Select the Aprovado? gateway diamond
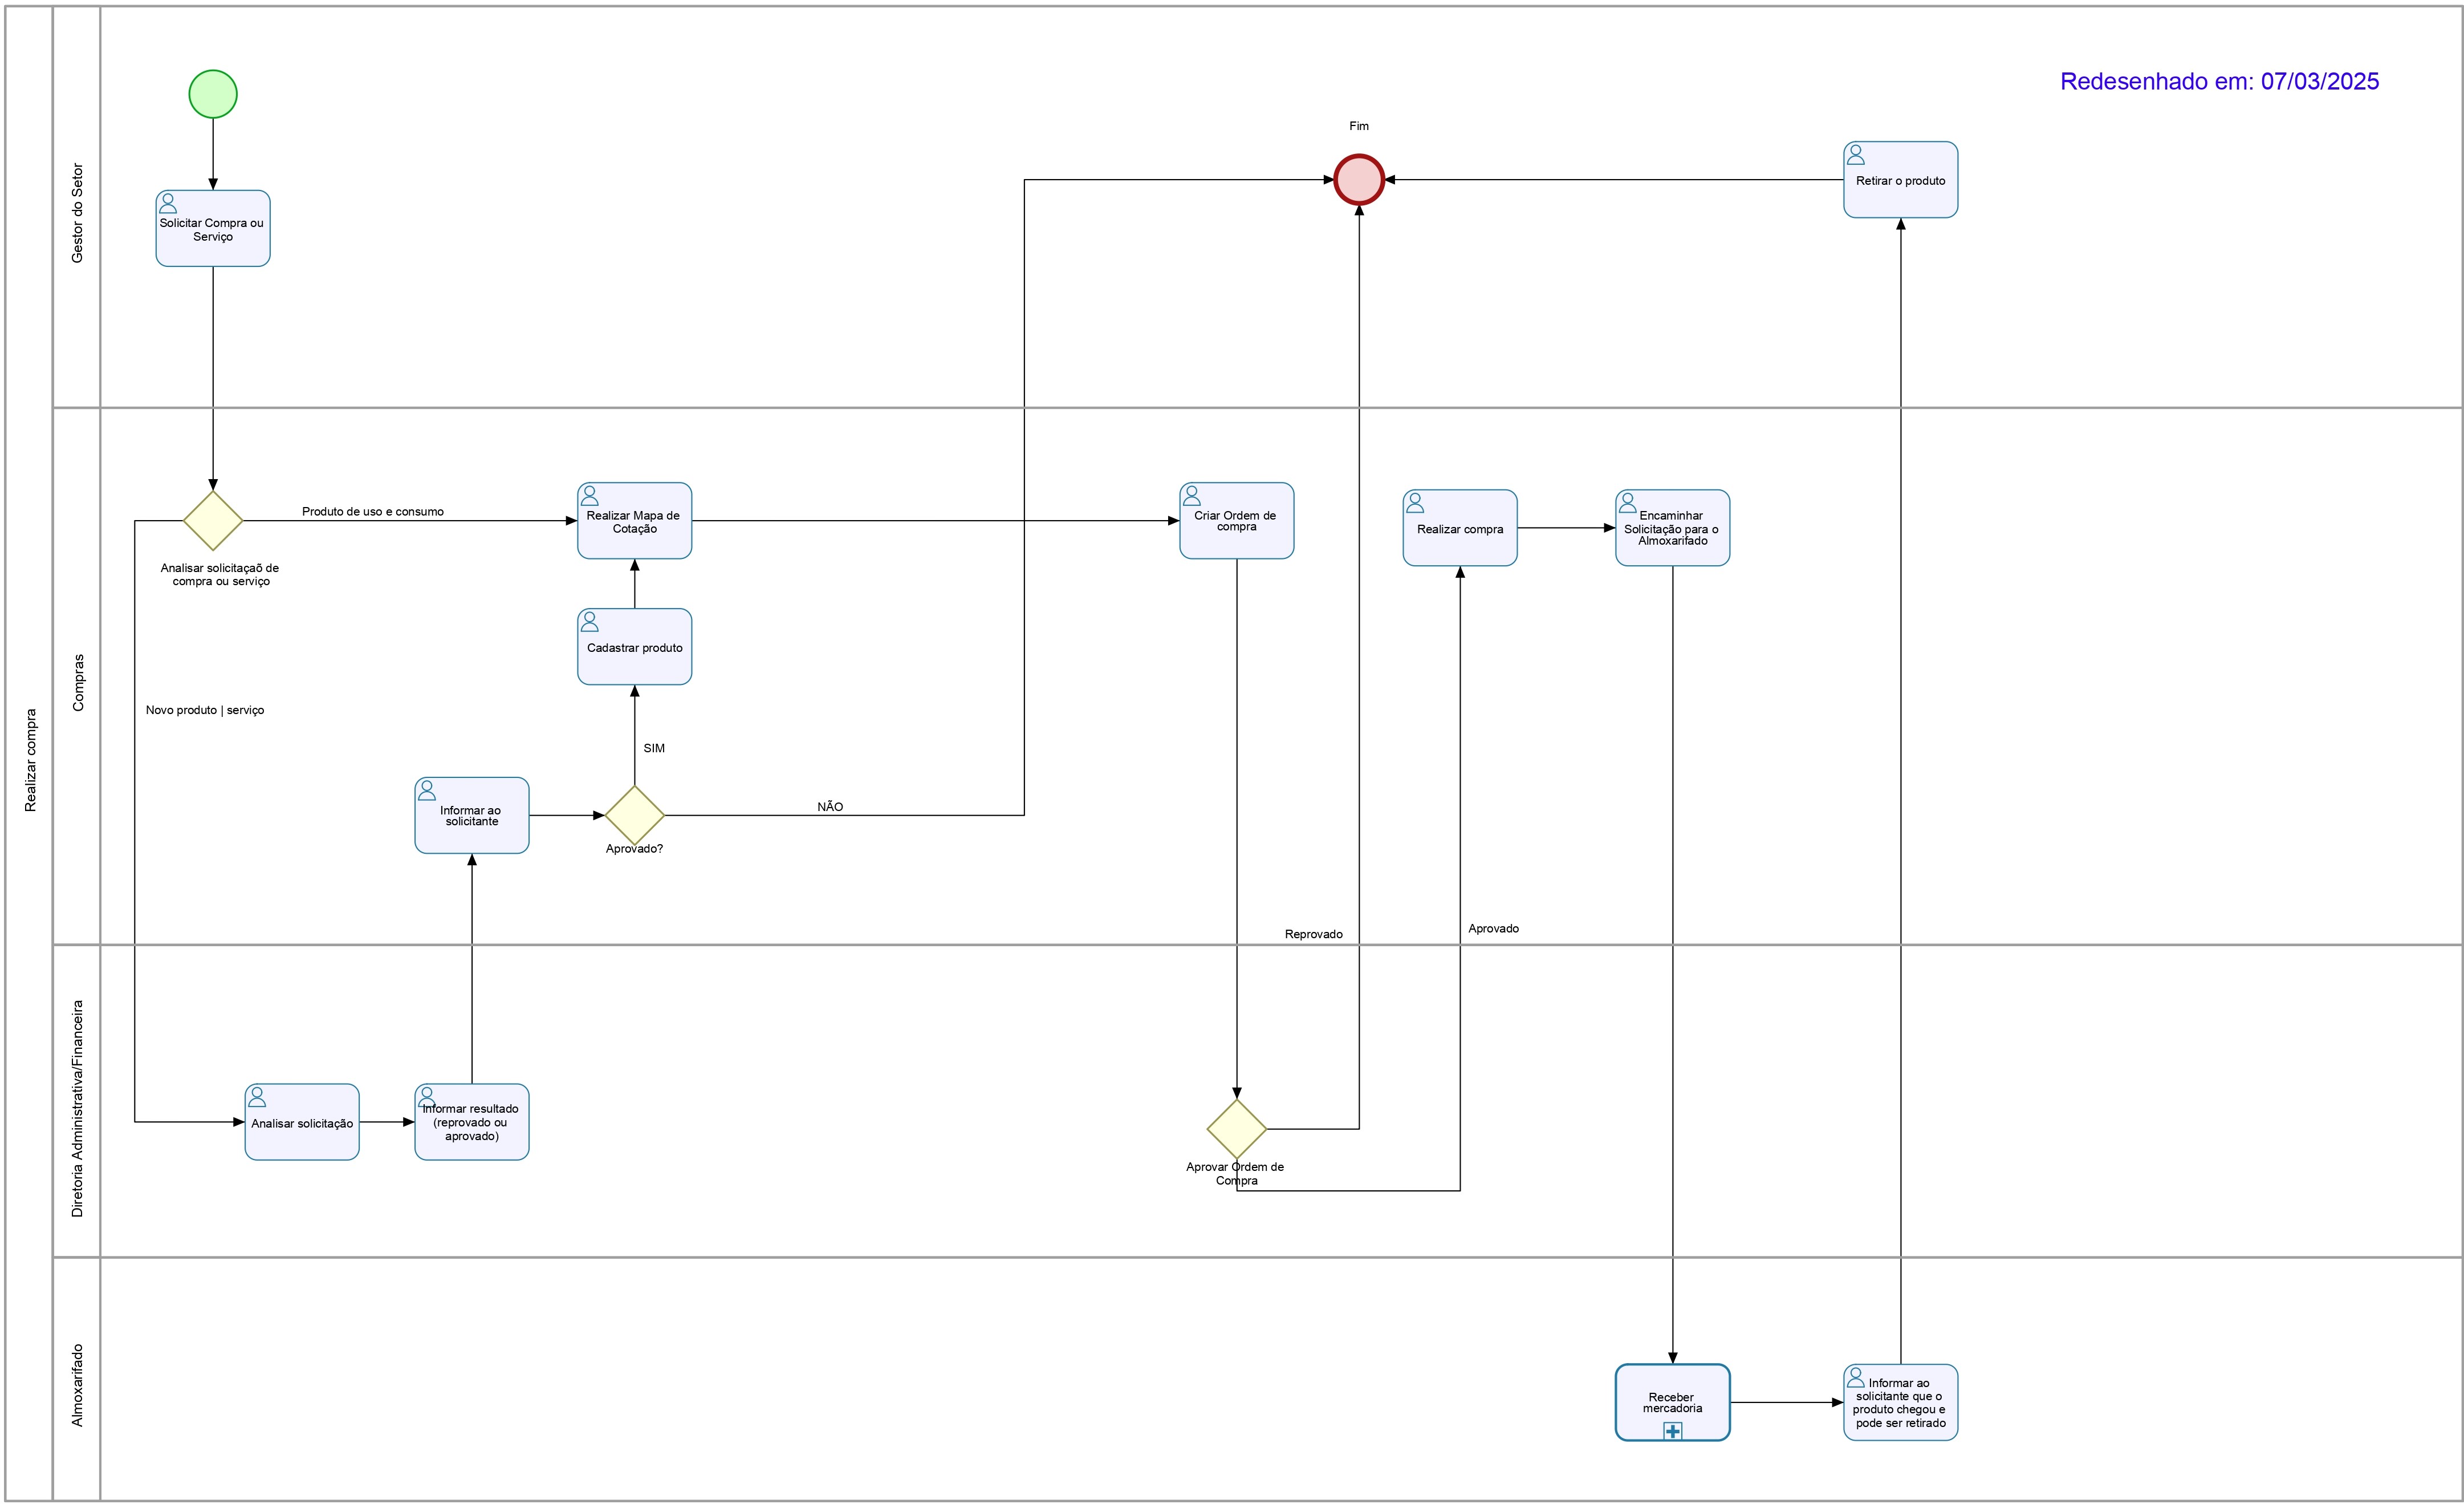The height and width of the screenshot is (1504, 2464). pyautogui.click(x=634, y=816)
